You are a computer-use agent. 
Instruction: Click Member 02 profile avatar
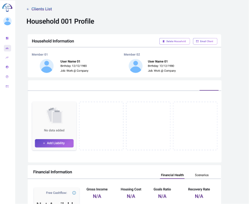(x=135, y=66)
